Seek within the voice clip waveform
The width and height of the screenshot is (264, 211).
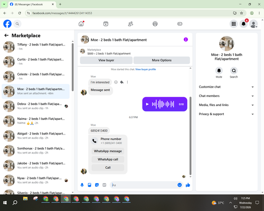pyautogui.click(x=163, y=104)
